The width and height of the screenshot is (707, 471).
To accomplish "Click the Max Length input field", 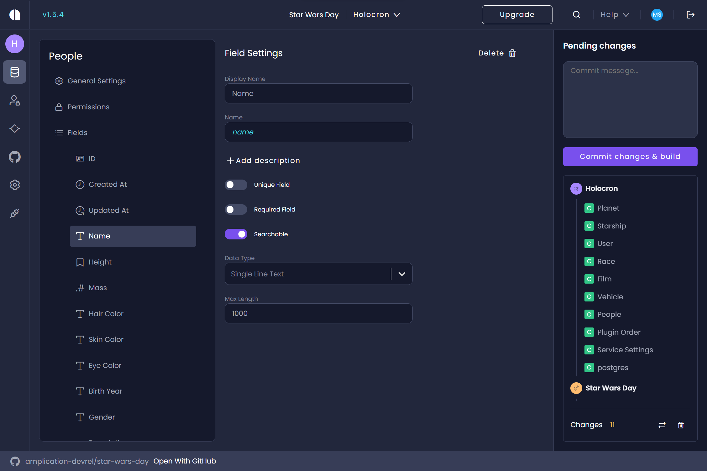I will point(318,313).
